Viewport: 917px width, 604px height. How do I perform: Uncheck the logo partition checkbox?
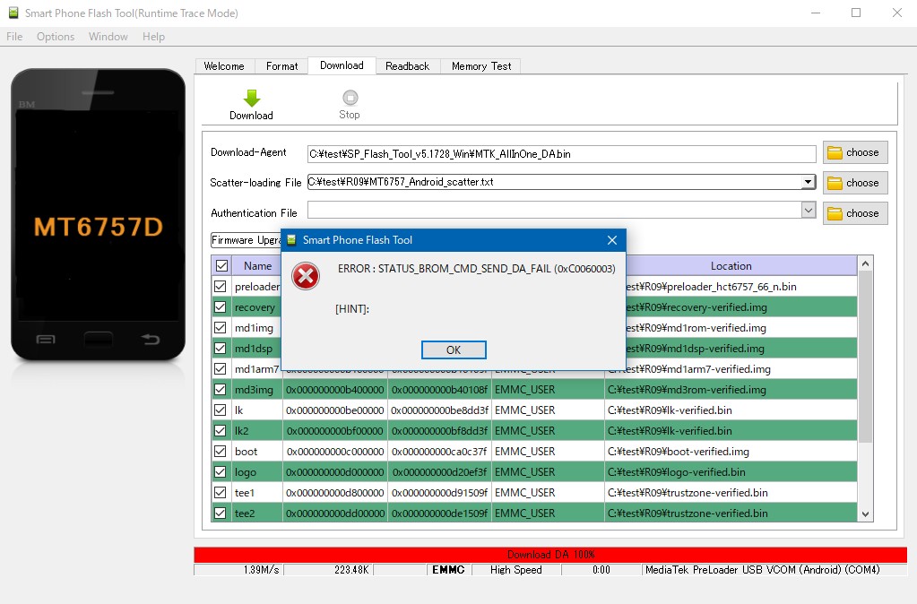220,472
